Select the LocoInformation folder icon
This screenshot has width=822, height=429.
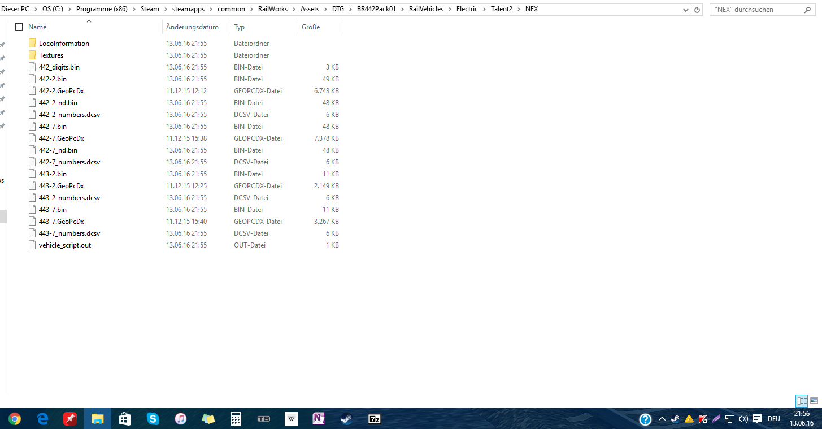32,44
